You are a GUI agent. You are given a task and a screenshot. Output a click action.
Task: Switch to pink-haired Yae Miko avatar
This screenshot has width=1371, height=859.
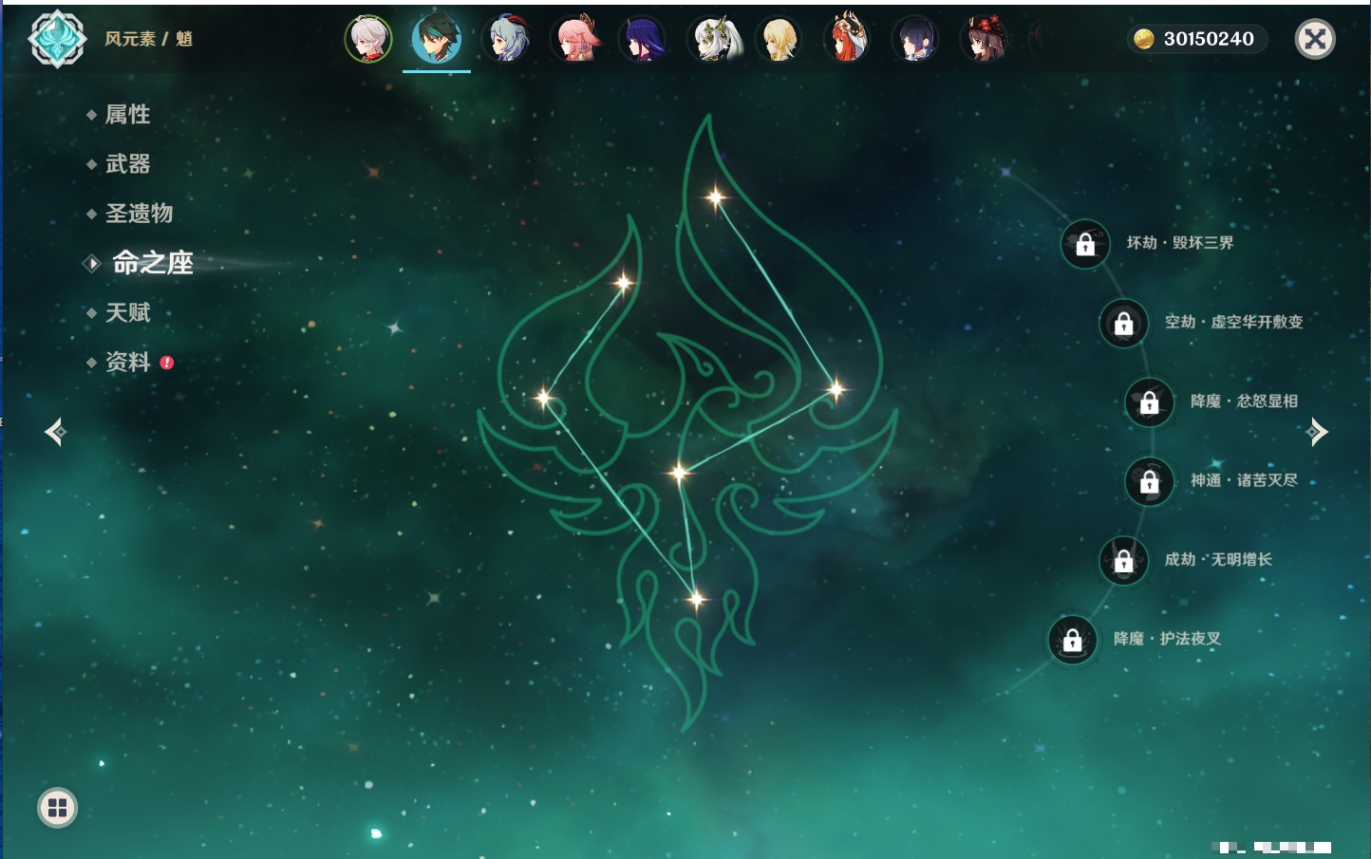click(574, 39)
